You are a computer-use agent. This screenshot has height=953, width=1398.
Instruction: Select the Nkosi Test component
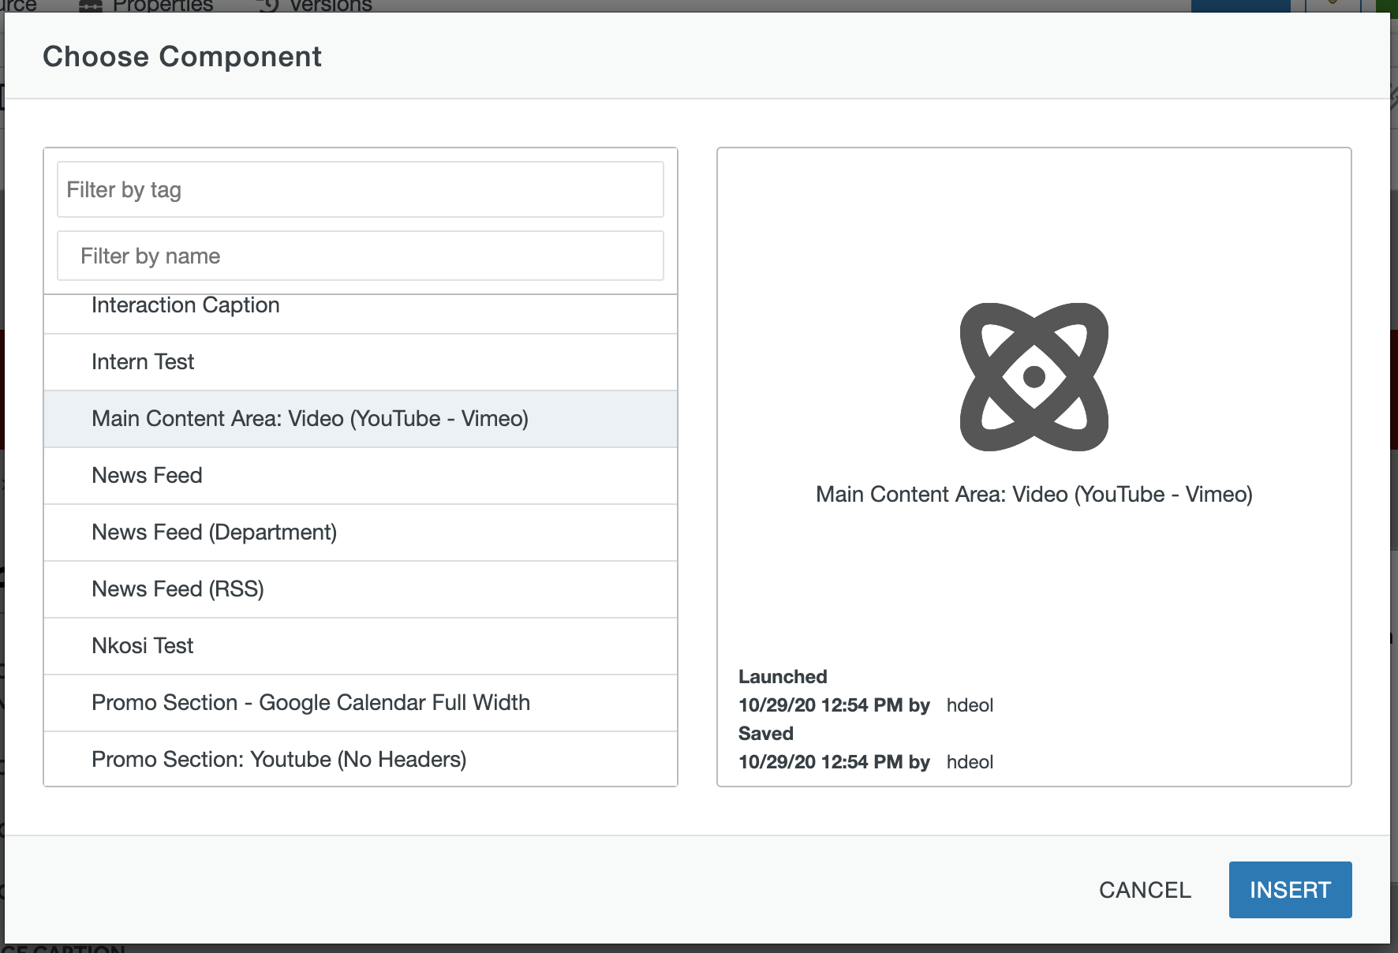[x=360, y=645]
